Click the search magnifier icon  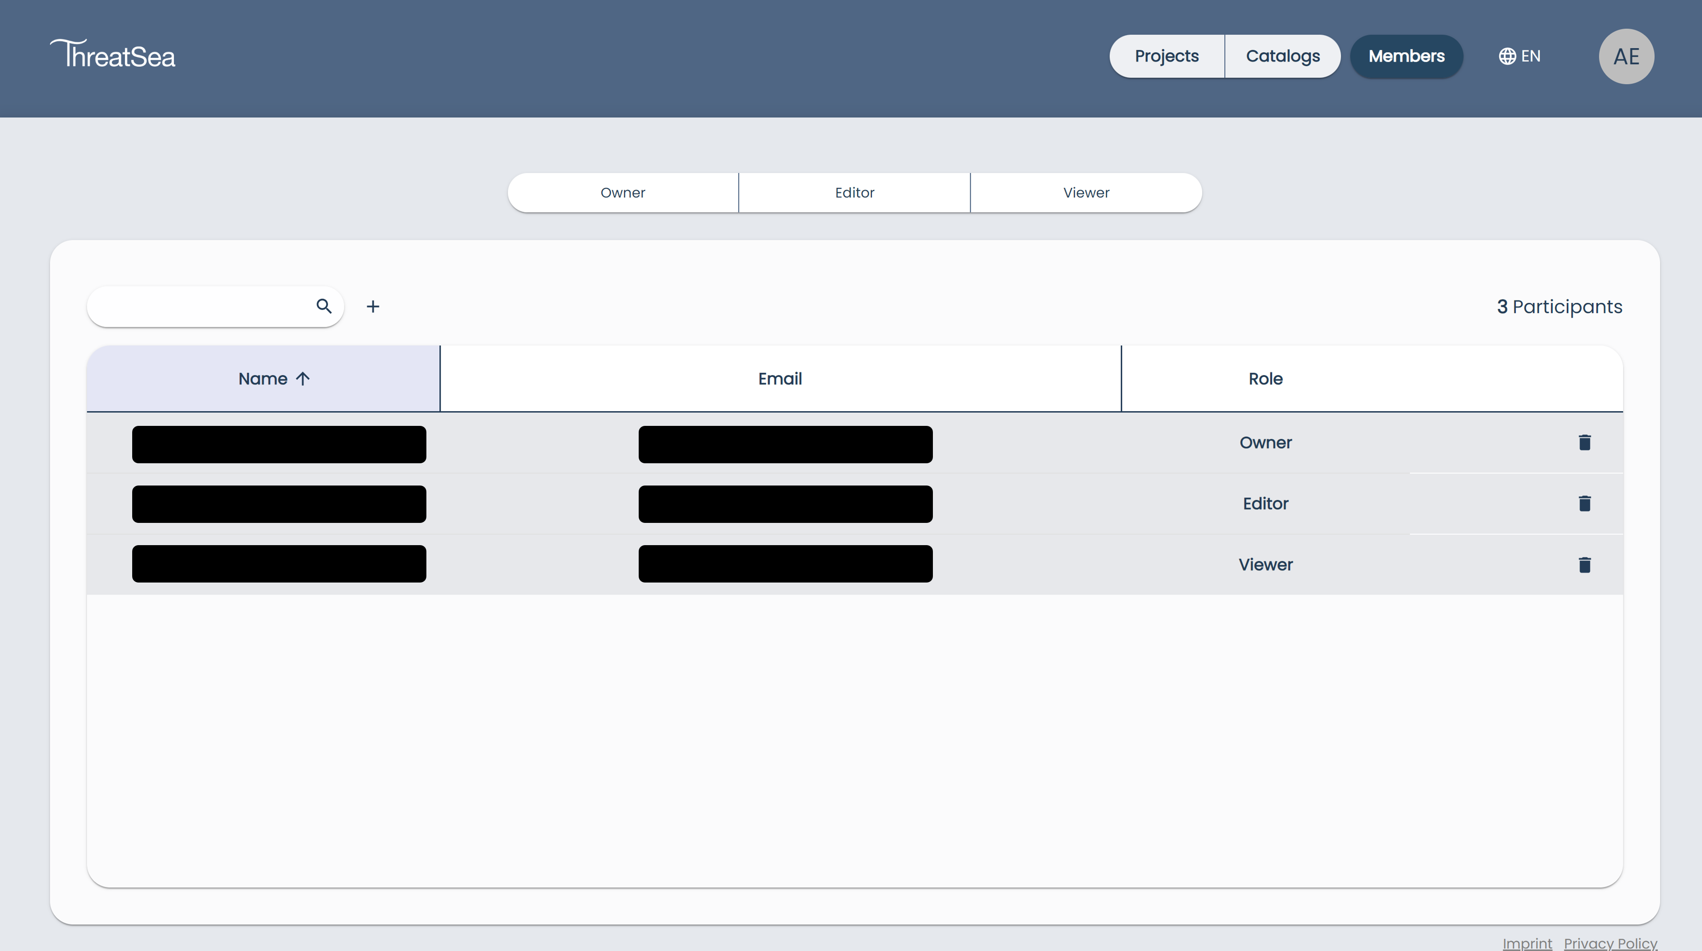[x=324, y=307]
